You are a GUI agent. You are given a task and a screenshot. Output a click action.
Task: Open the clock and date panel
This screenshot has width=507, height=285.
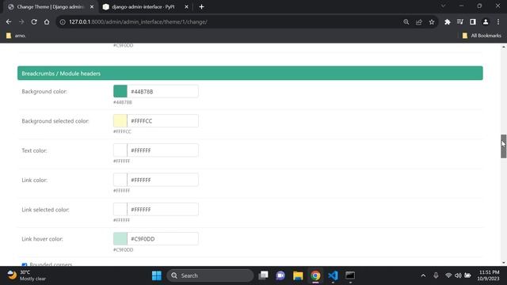pos(488,275)
